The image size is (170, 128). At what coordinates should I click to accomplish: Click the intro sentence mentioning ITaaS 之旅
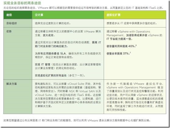[x=83, y=8]
